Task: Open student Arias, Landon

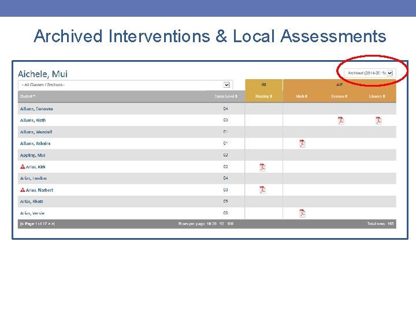Action: (x=34, y=179)
